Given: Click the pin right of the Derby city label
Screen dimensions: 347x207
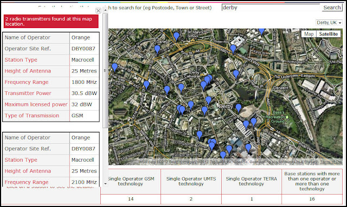Looking at the screenshot, I should pyautogui.click(x=239, y=108).
